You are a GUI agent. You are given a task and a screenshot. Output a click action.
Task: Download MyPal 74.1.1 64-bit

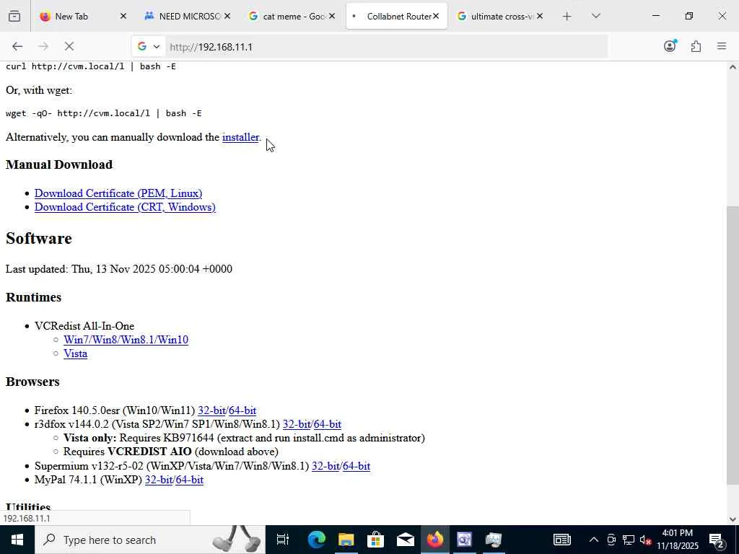click(x=190, y=480)
